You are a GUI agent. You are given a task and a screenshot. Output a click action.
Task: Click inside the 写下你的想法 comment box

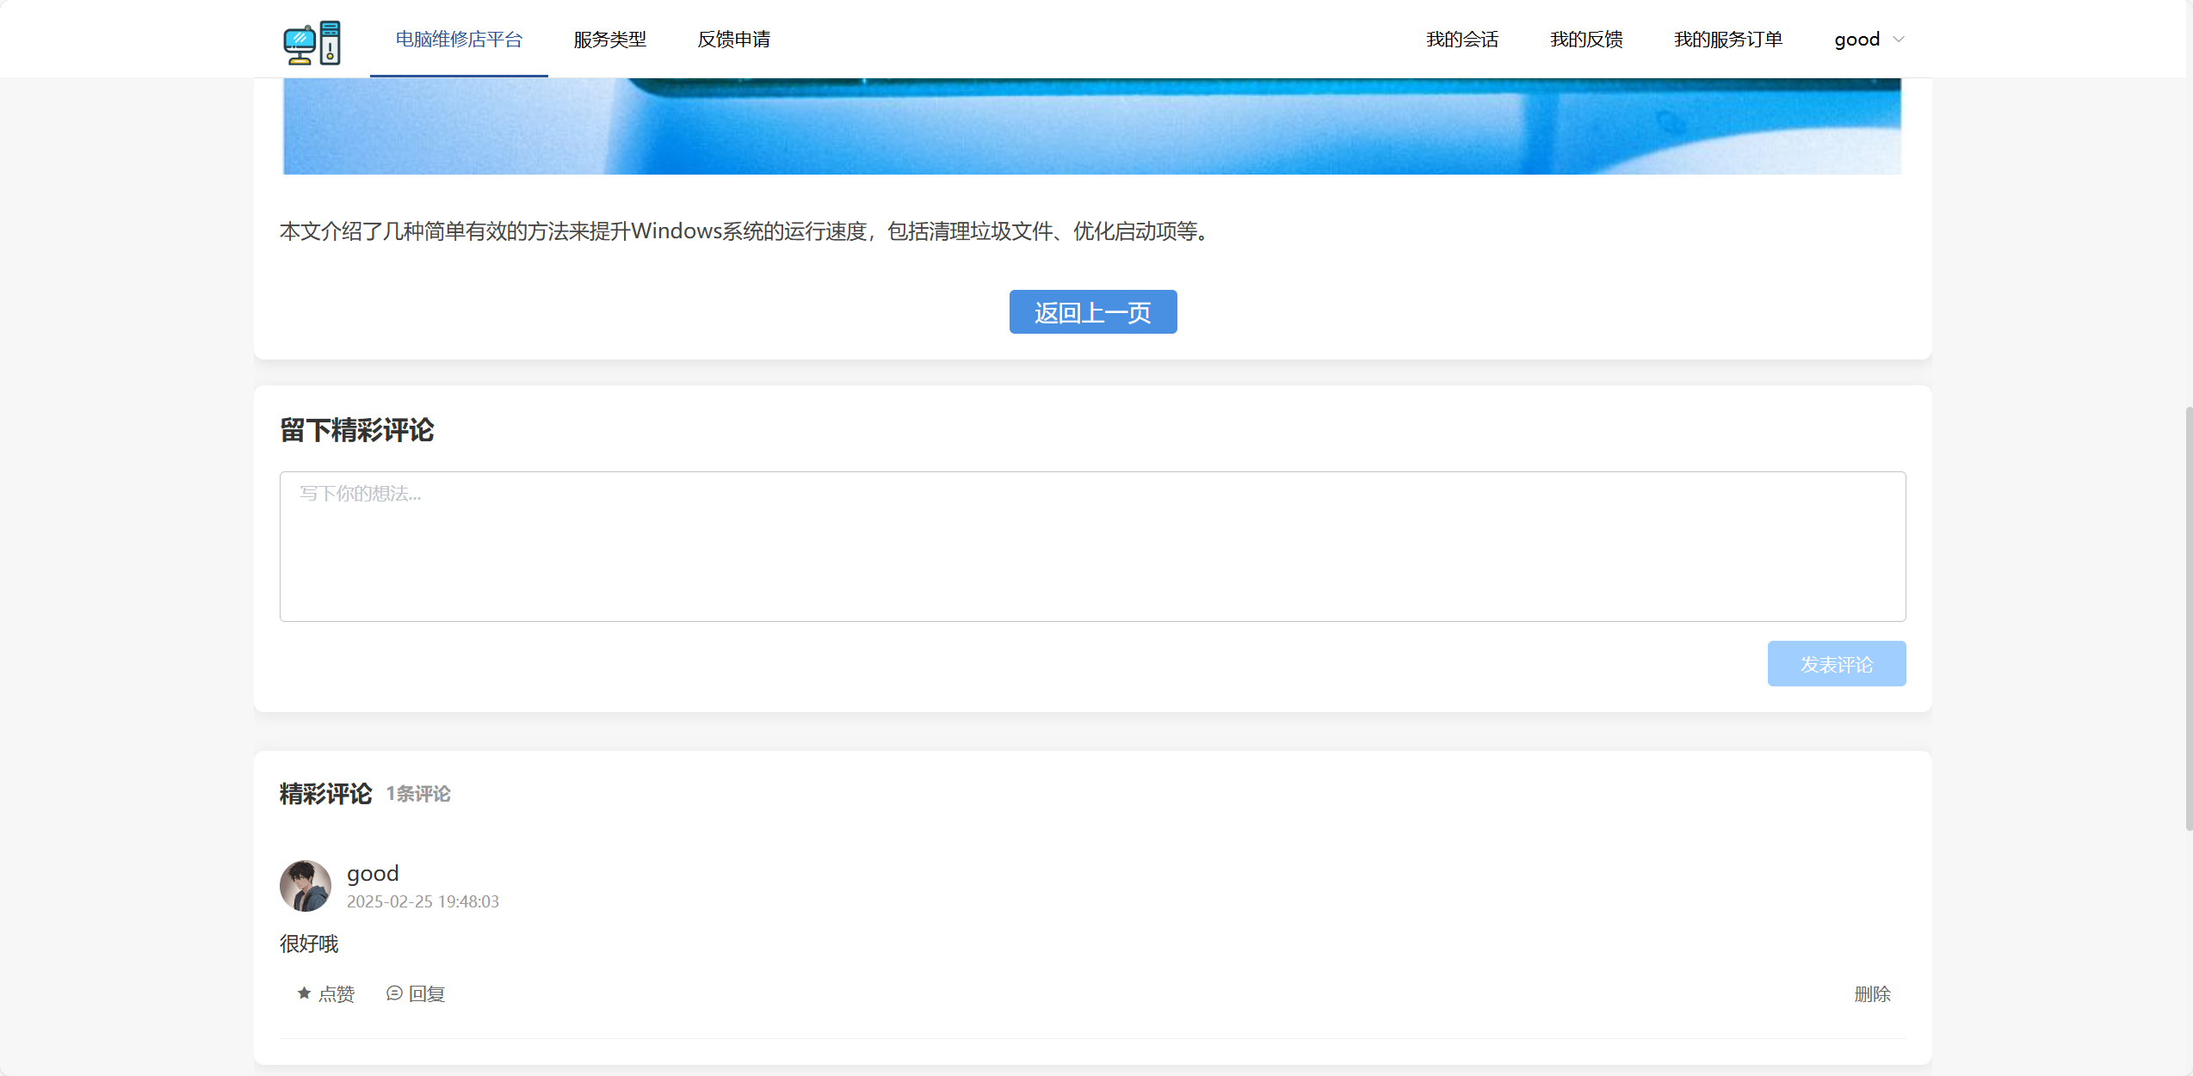(1093, 546)
